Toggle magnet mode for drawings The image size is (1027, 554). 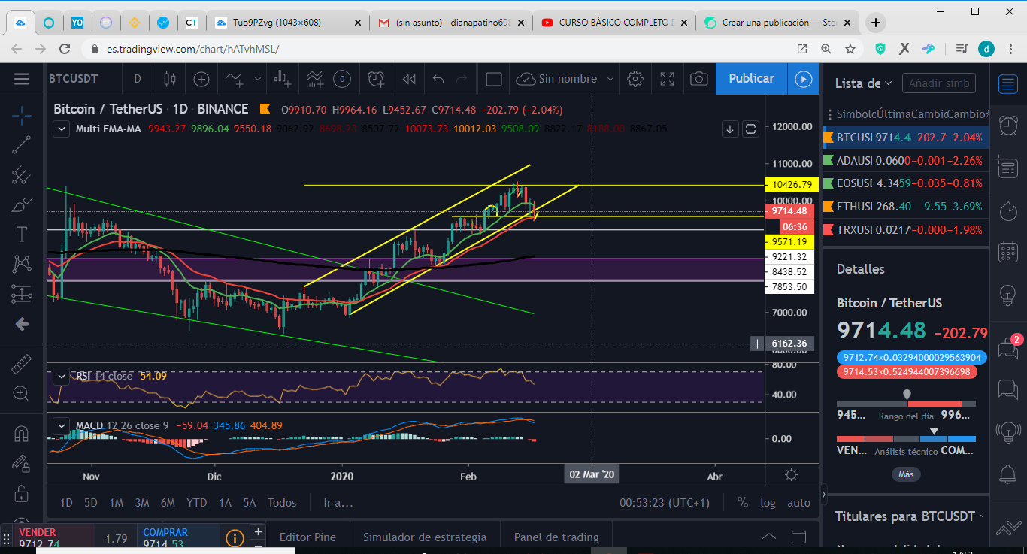coord(21,434)
